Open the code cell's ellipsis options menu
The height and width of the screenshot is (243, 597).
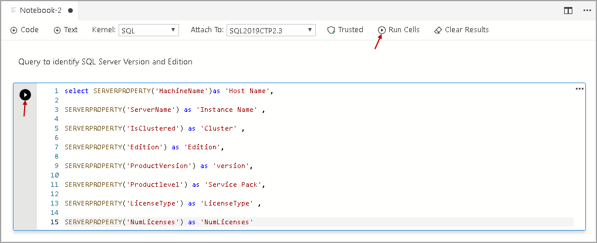(x=579, y=89)
